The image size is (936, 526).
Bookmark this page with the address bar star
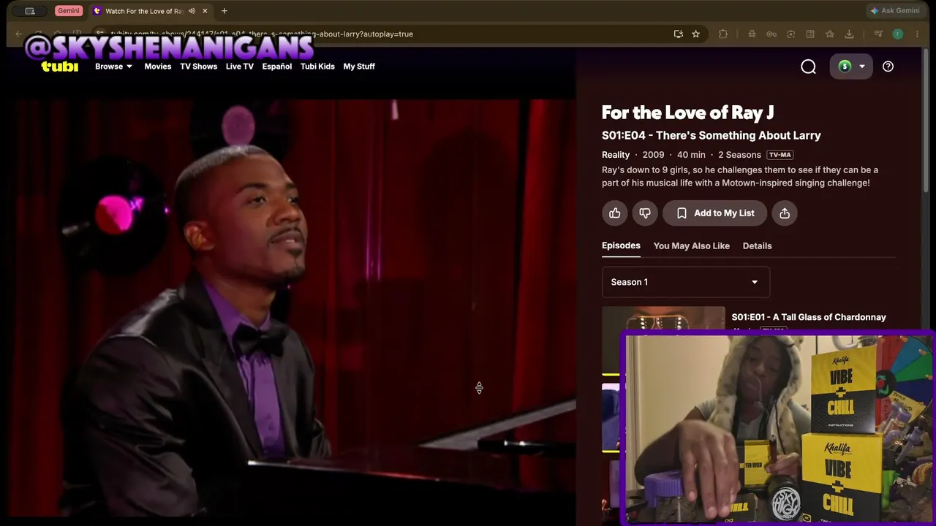tap(695, 34)
